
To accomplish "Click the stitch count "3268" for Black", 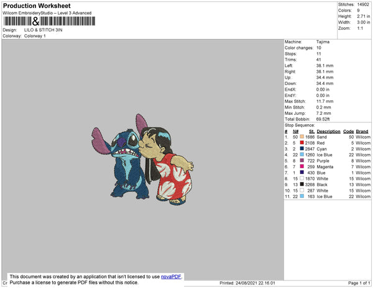I will 310,184.
